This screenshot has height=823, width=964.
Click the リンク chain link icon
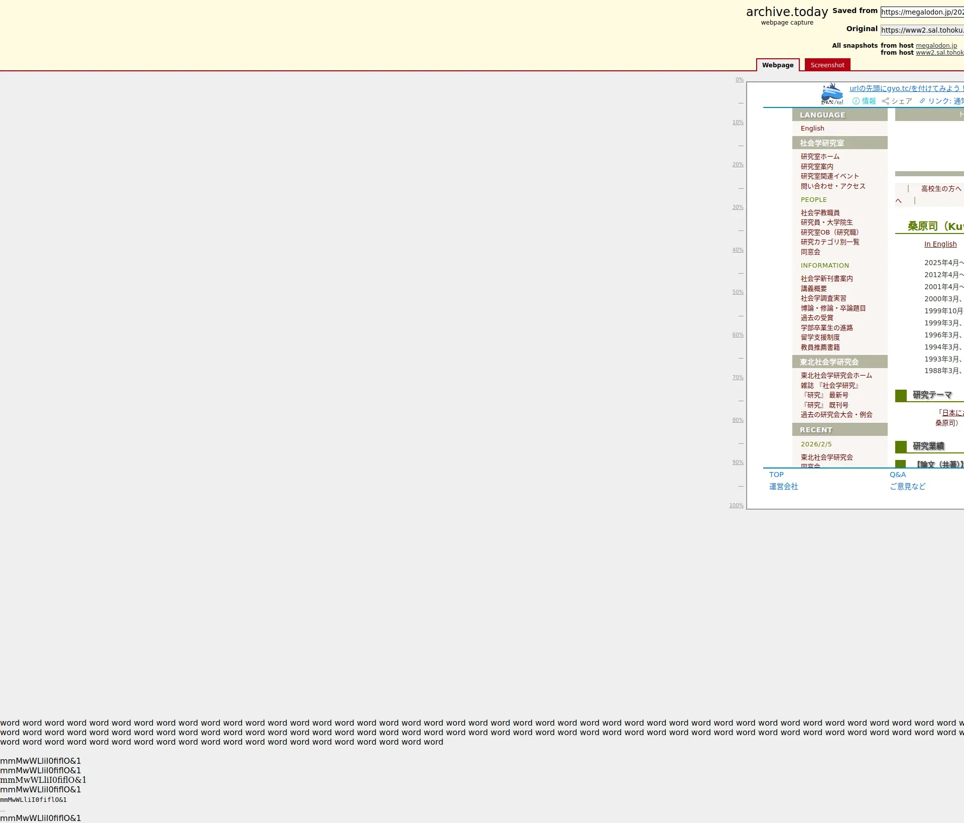922,101
